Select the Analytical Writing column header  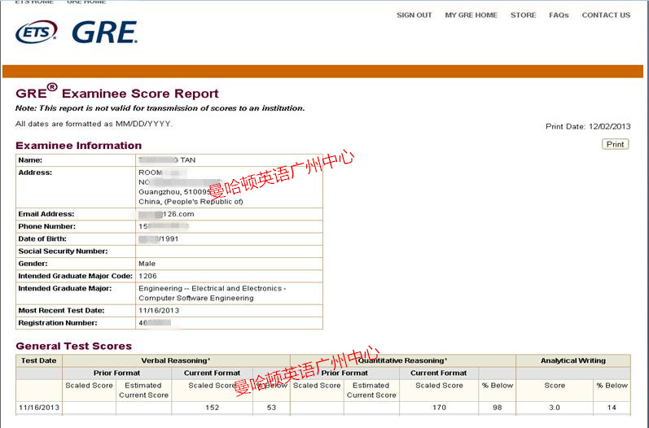coord(573,360)
